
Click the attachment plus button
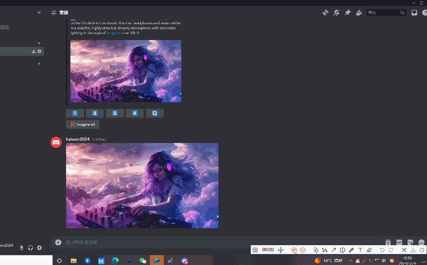pos(58,242)
